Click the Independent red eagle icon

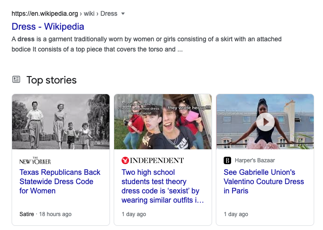point(125,160)
